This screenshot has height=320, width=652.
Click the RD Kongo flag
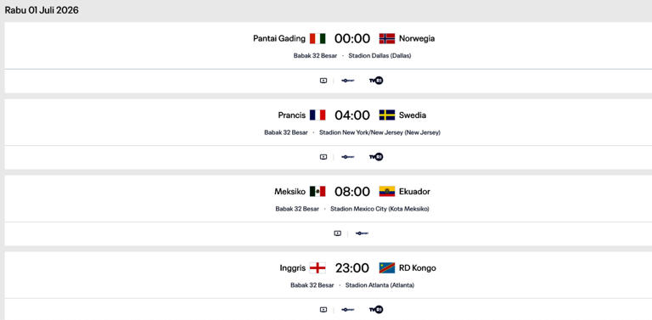(x=387, y=268)
